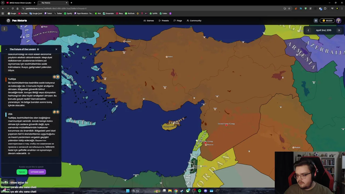Play audio speaker icon on USA message
The height and width of the screenshot is (194, 345).
pyautogui.click(x=29, y=154)
